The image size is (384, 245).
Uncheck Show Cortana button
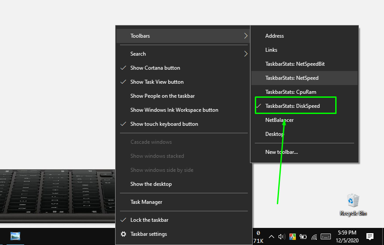tap(155, 68)
